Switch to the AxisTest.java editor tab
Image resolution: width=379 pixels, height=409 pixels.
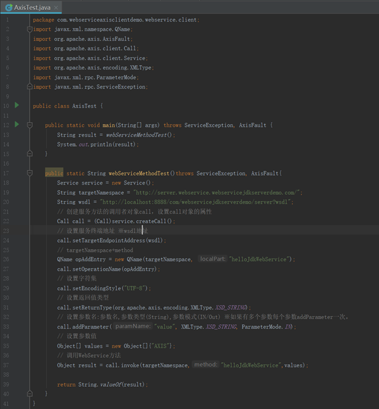coord(32,8)
